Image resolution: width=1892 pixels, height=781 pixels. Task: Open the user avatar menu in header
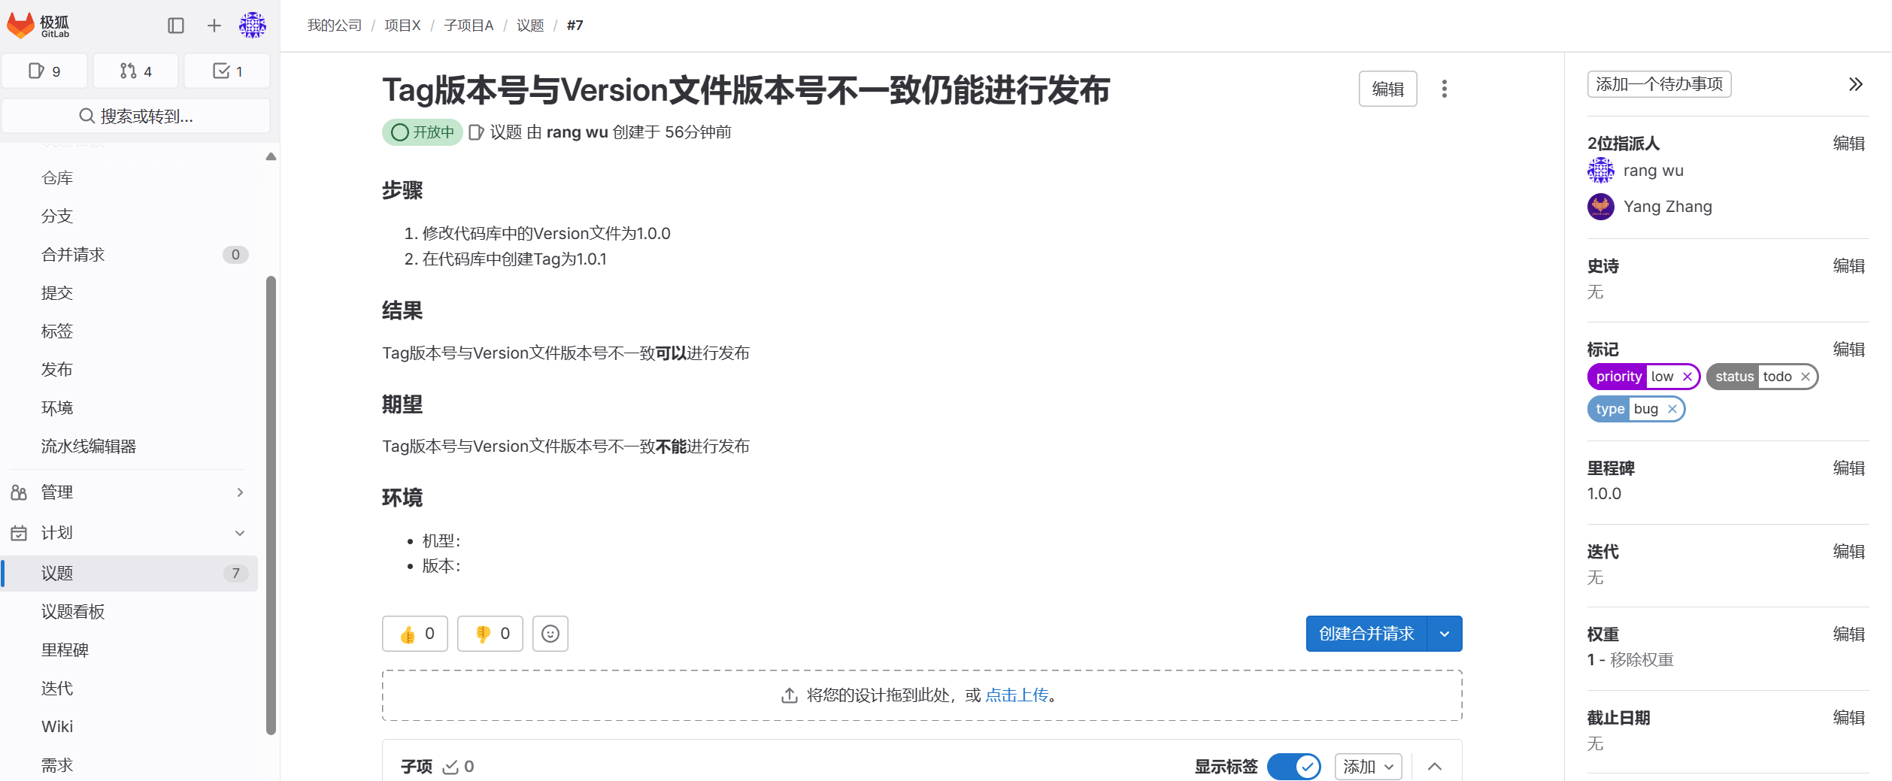click(x=253, y=26)
